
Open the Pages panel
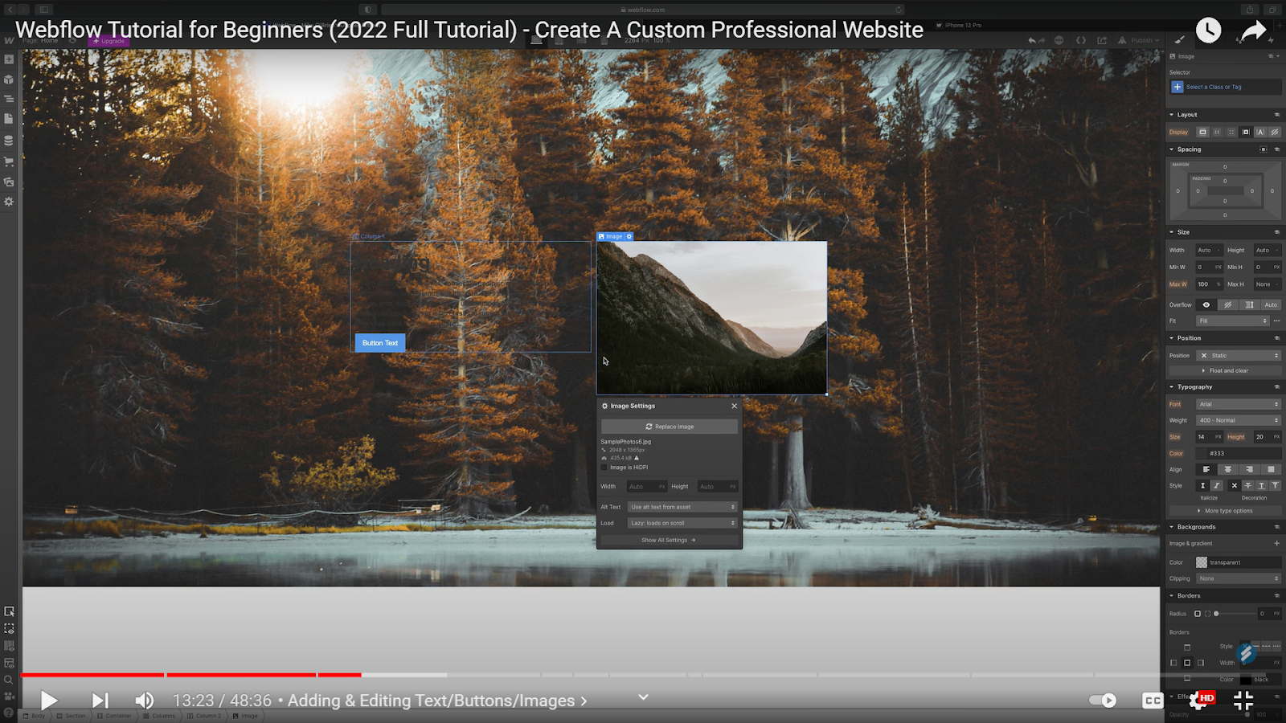coord(9,119)
